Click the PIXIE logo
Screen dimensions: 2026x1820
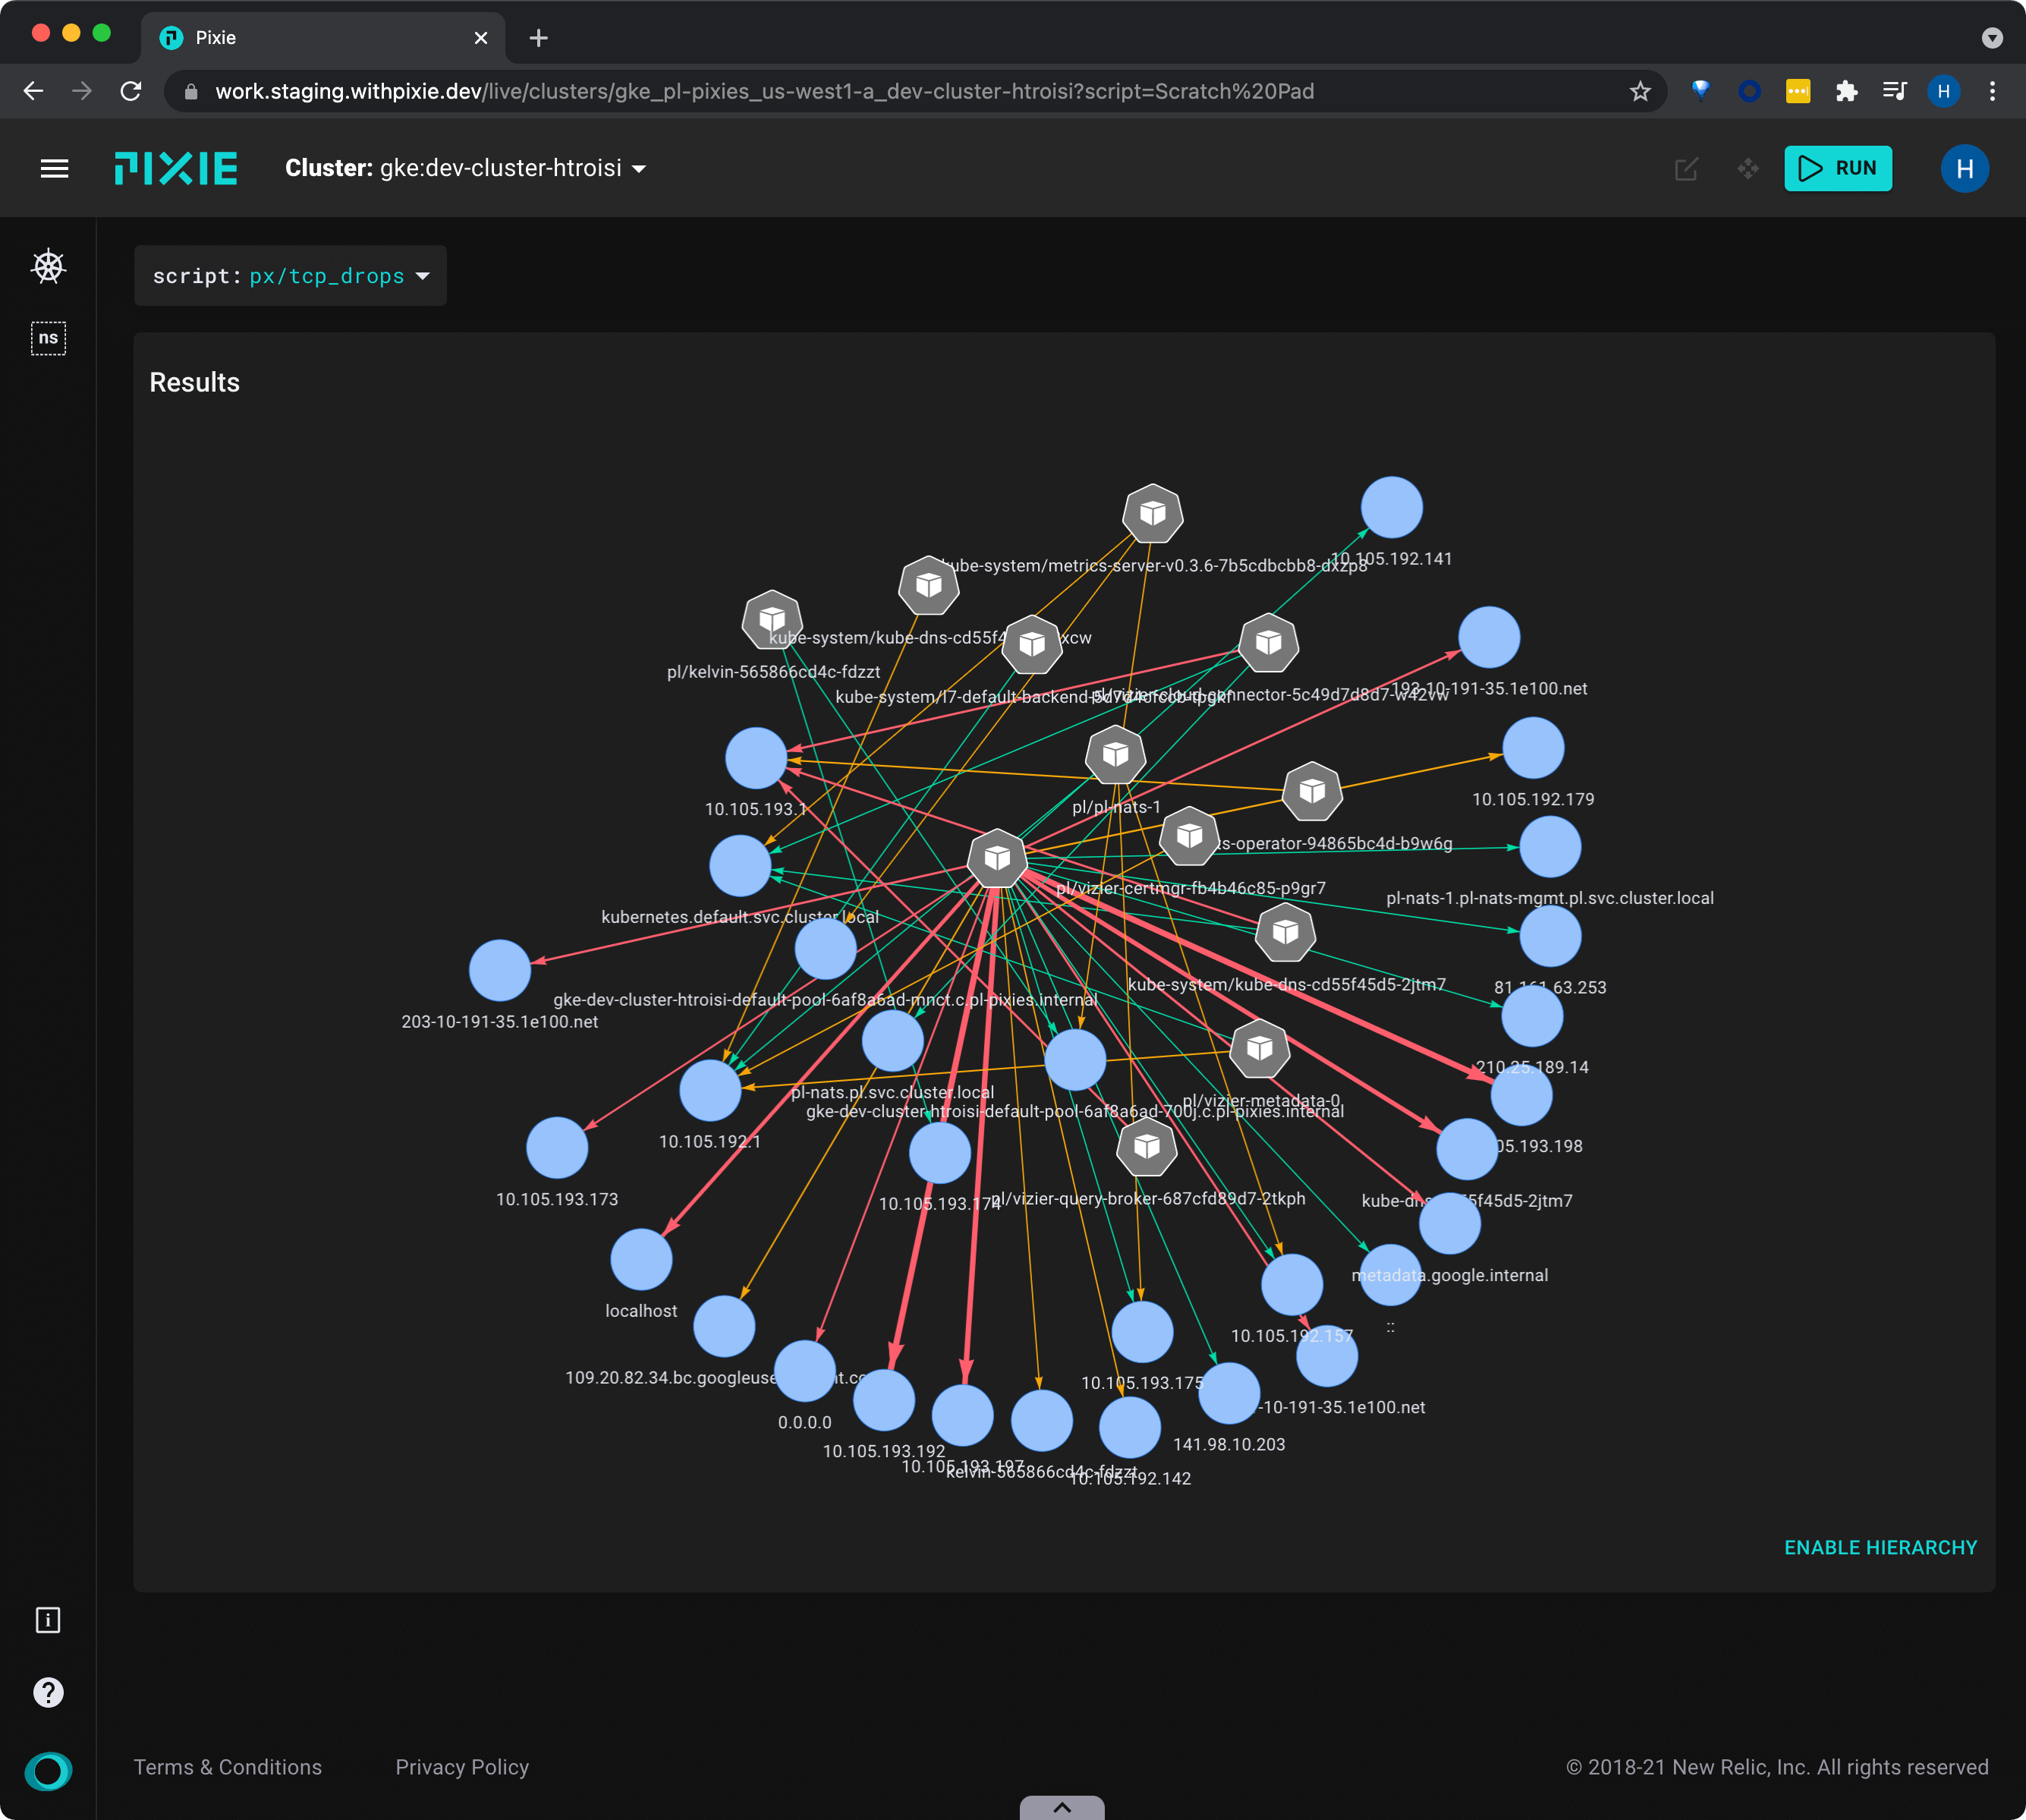[x=176, y=168]
